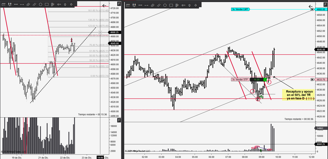This screenshot has width=328, height=159.
Task: Click the red down-arrow marker on left chart
Action: pos(72,40)
